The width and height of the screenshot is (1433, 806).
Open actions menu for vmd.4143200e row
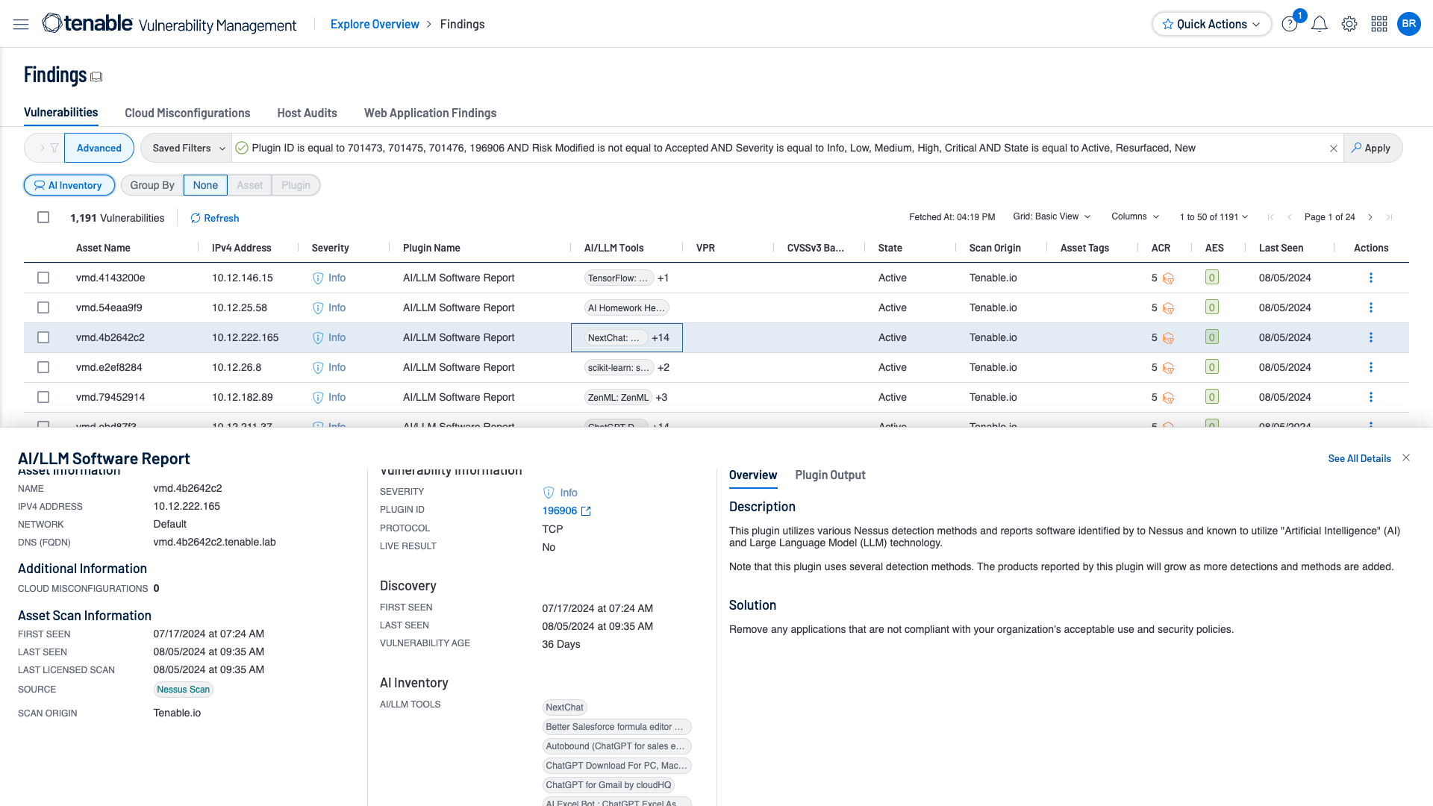(x=1370, y=278)
